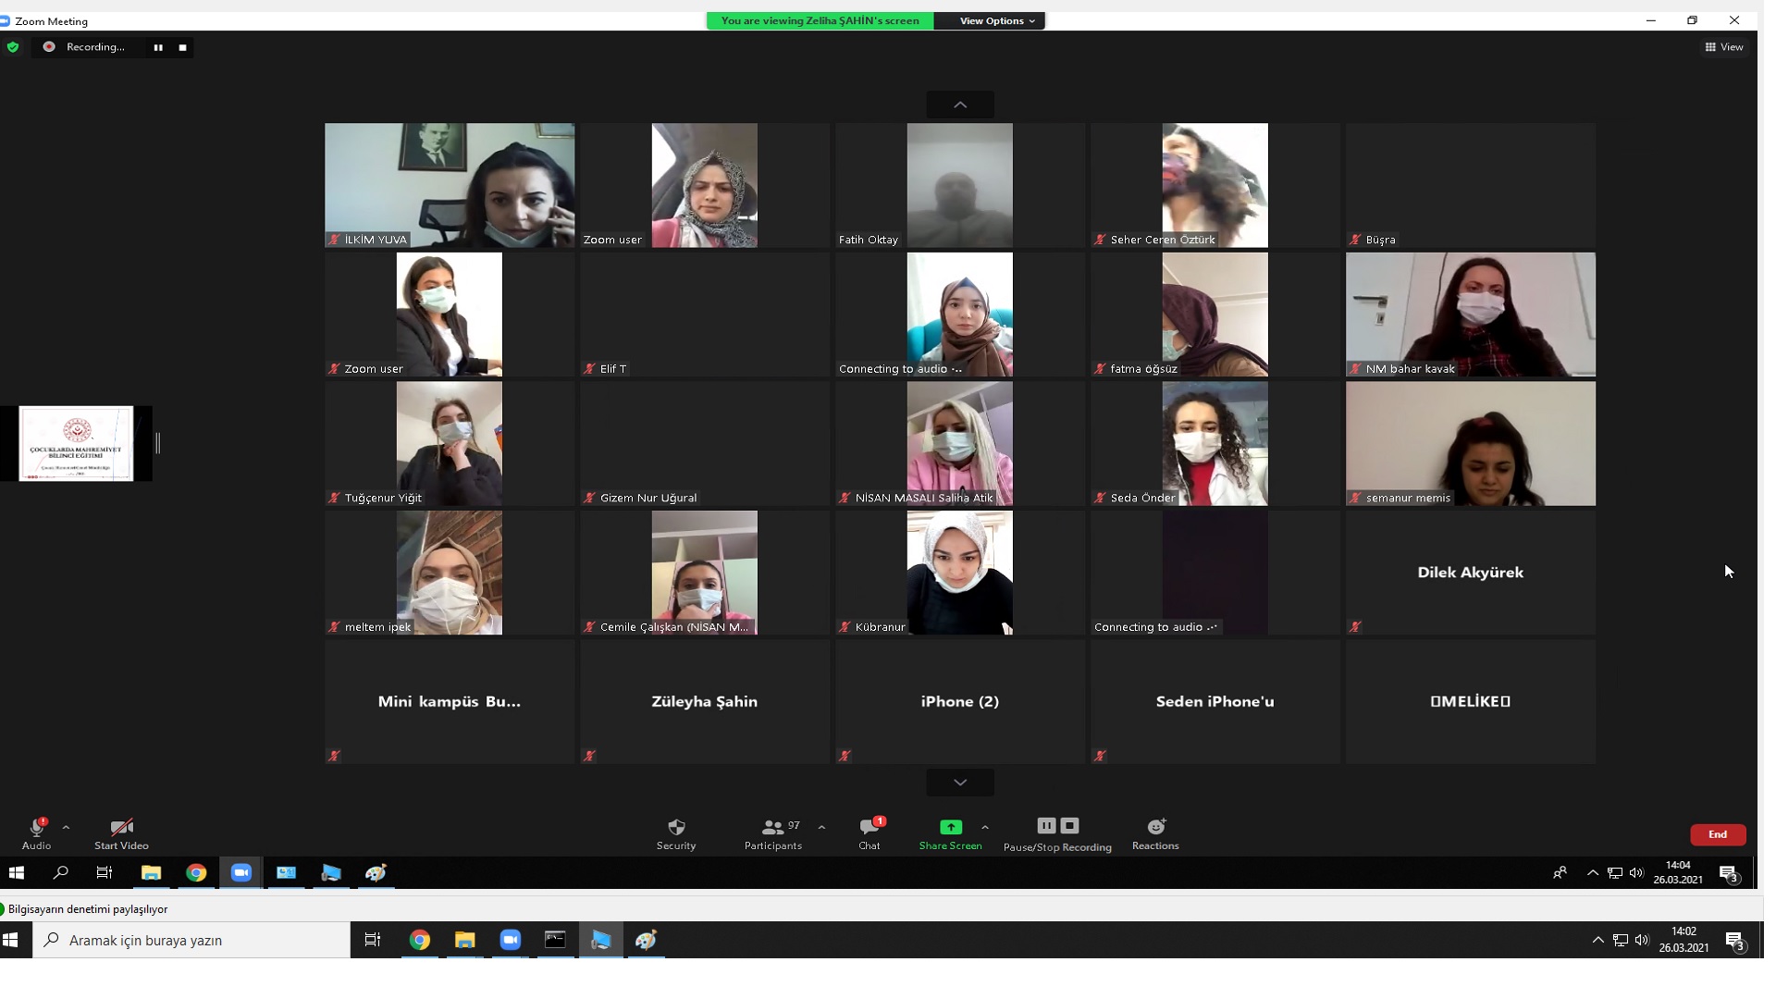This screenshot has height=999, width=1776.
Task: Go to next gallery page
Action: pyautogui.click(x=960, y=783)
